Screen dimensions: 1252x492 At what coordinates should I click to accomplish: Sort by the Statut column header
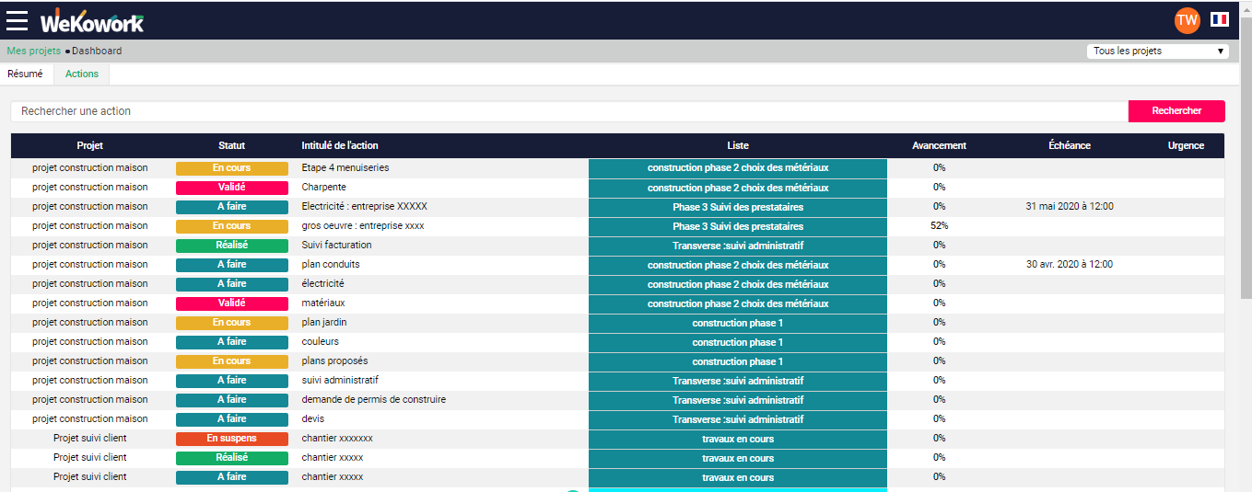[x=231, y=145]
